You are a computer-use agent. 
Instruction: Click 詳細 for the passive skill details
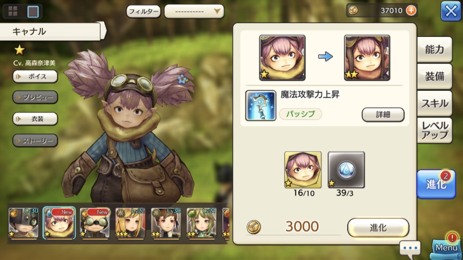[383, 115]
